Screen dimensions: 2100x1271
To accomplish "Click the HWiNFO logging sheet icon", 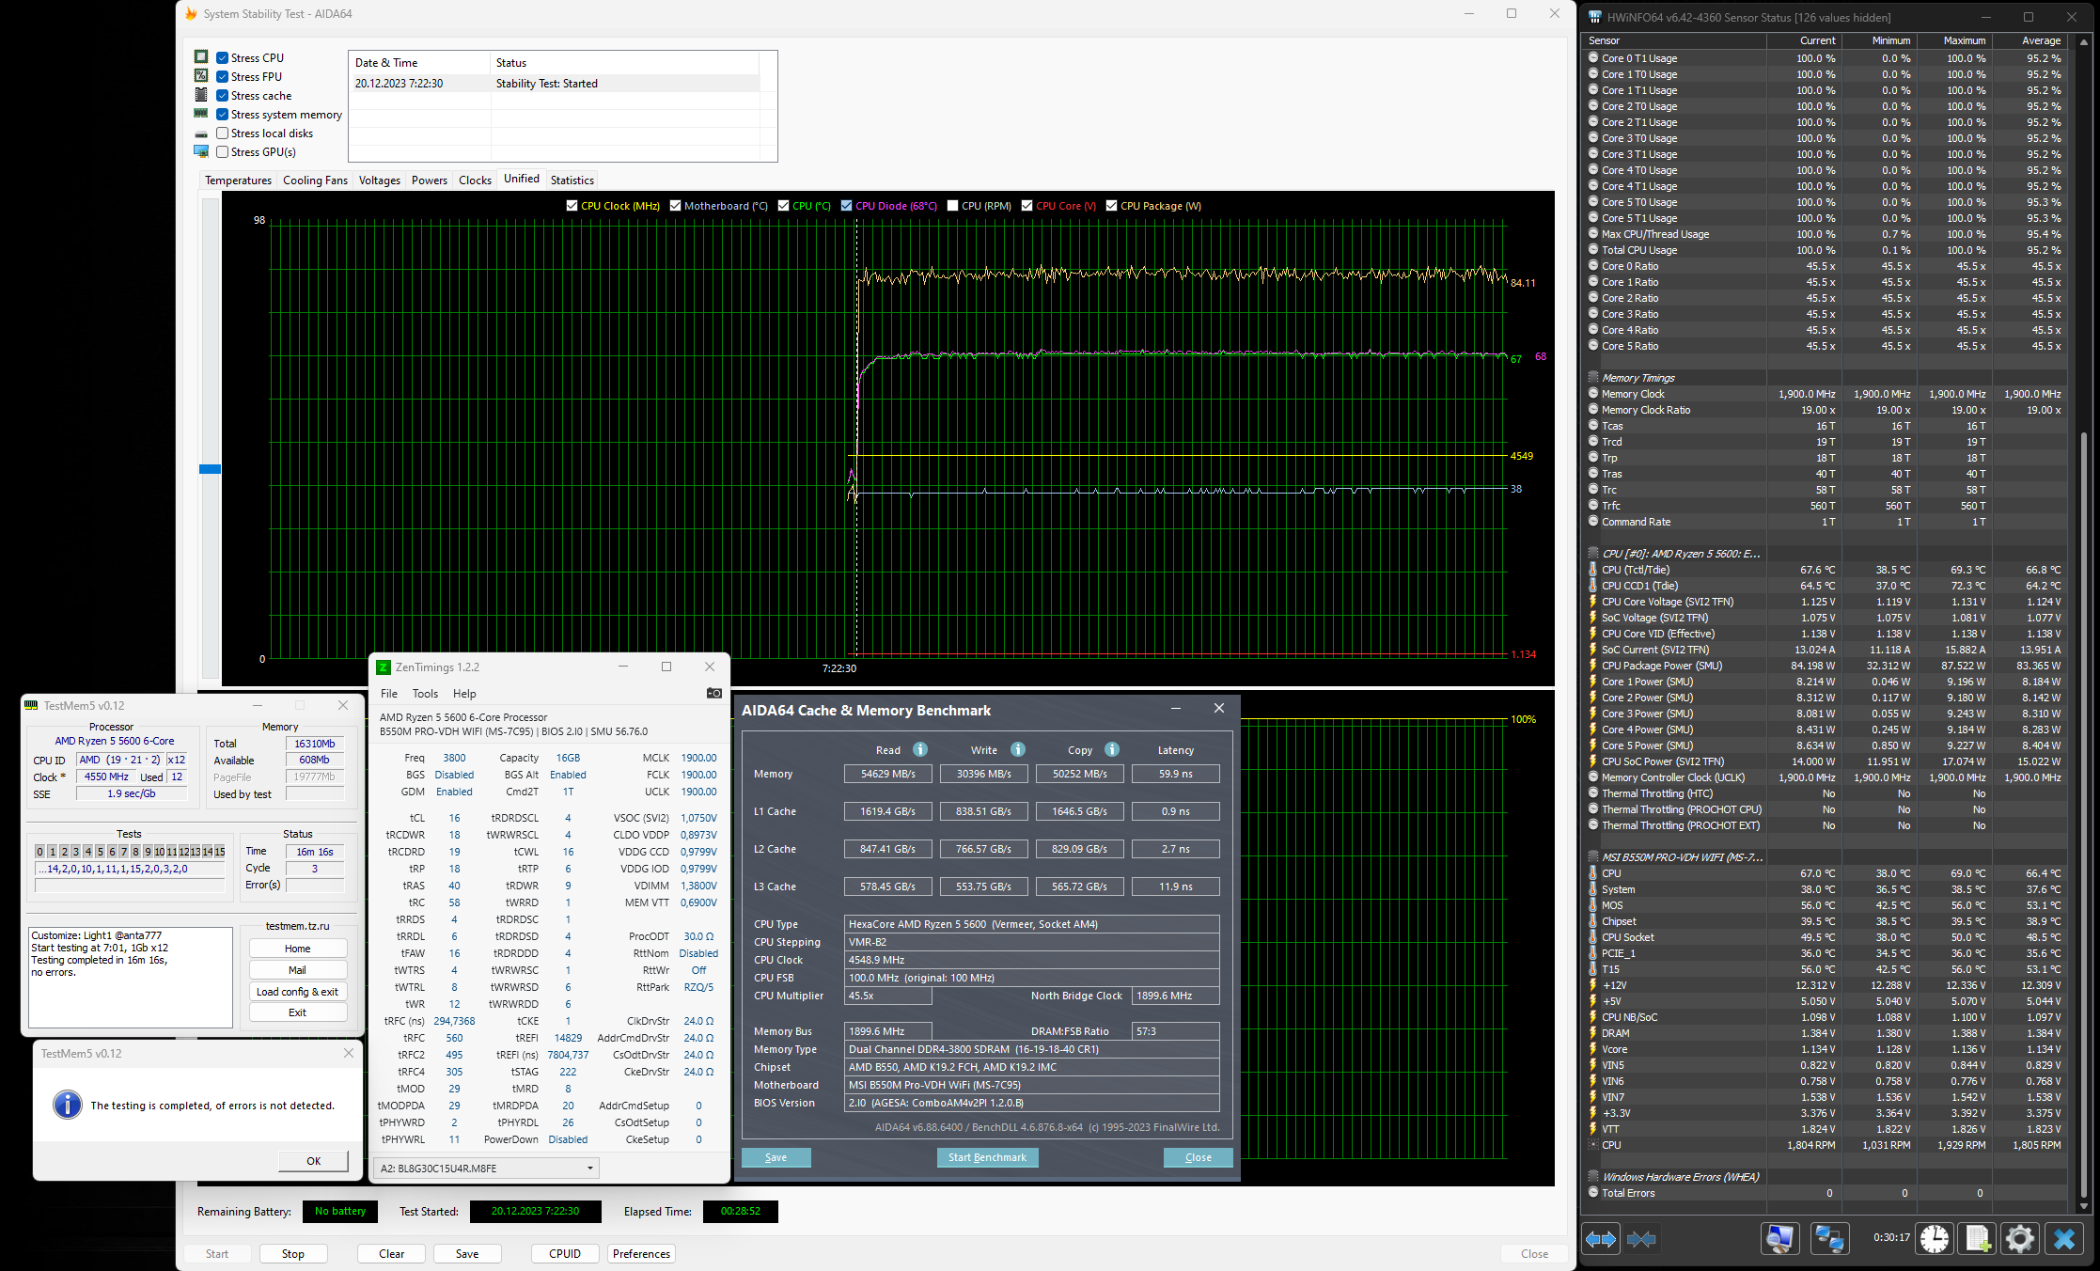I will [1977, 1239].
